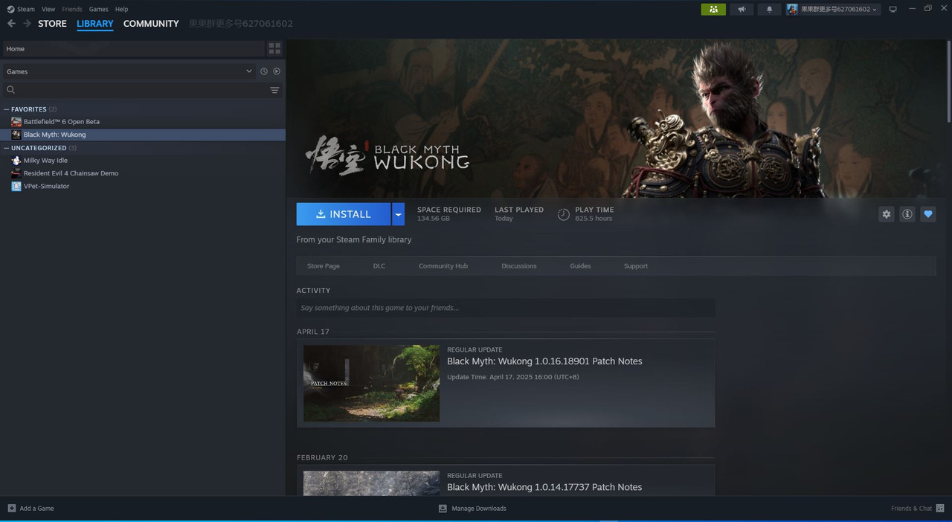Sort library by recent activity clock icon
Viewport: 952px width, 522px height.
(263, 71)
